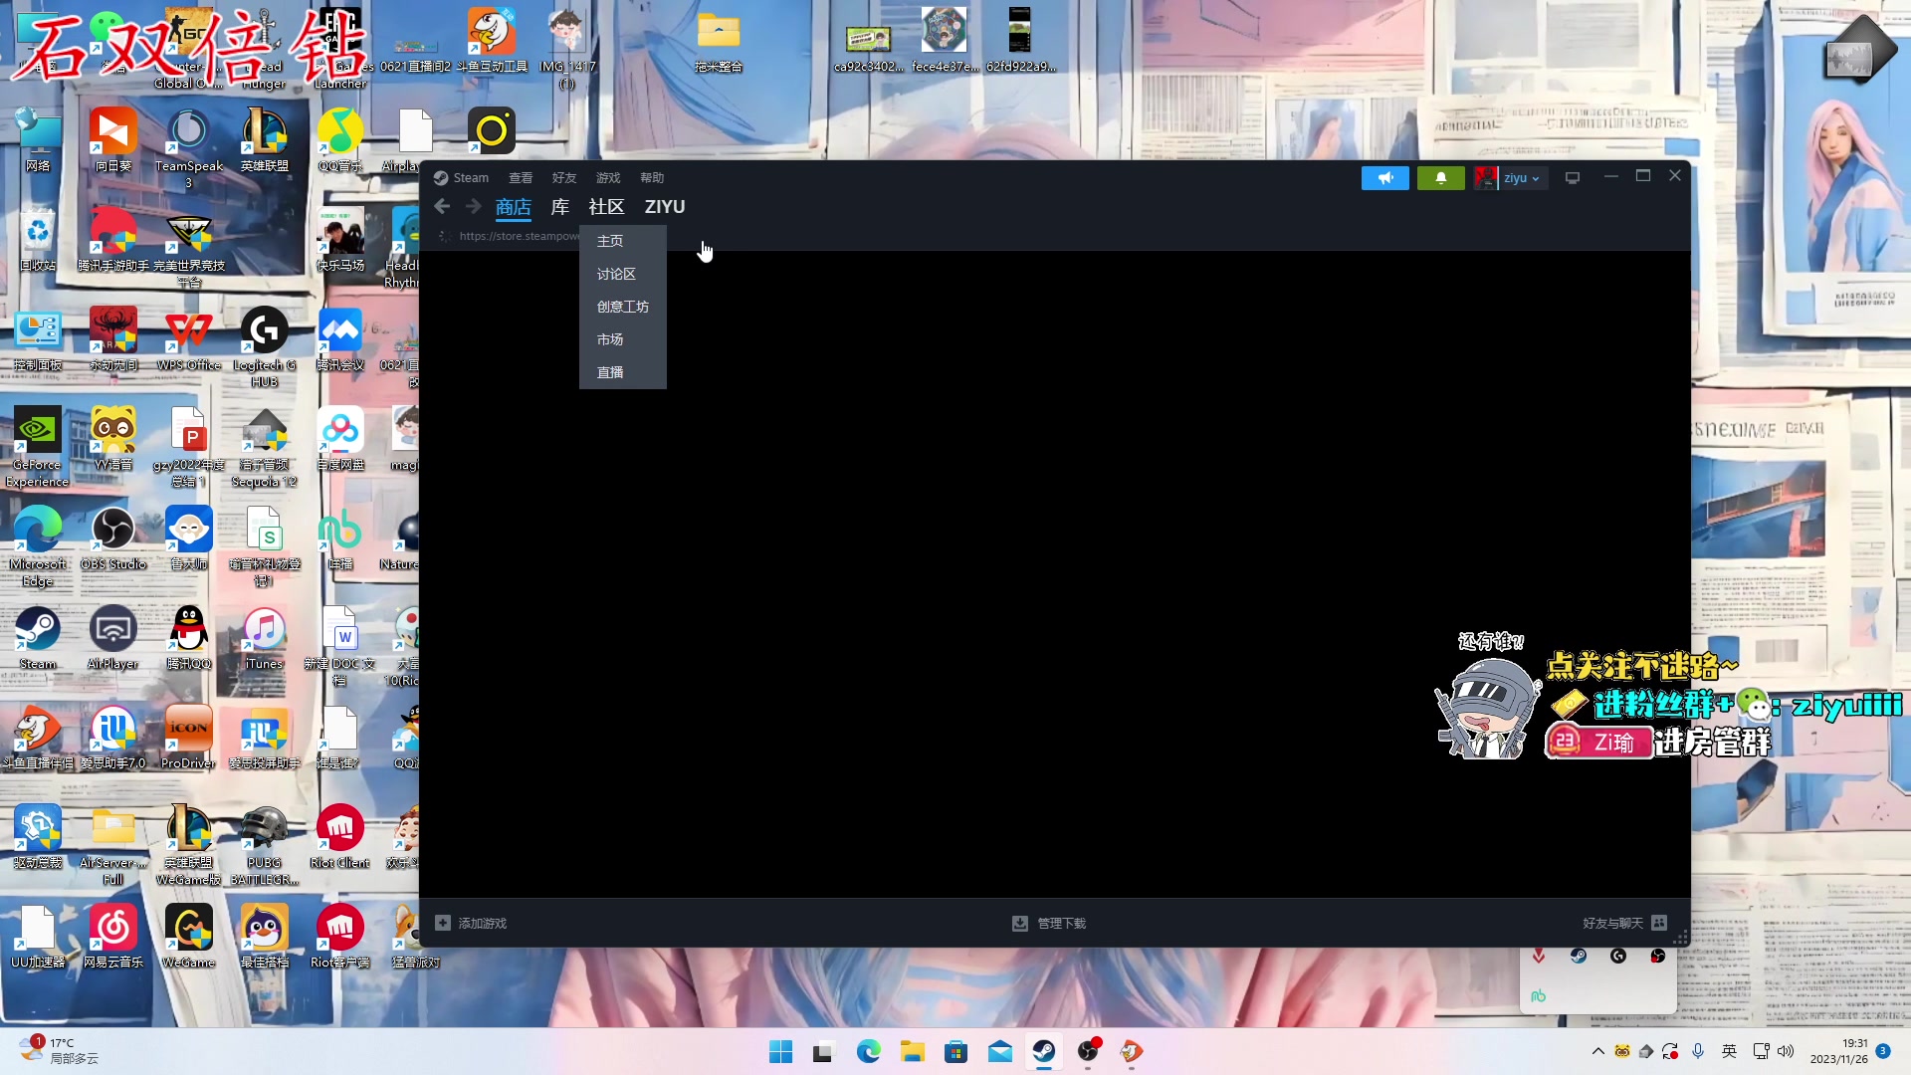Switch Steam to Big Picture mode
This screenshot has height=1075, width=1911.
coord(1573,178)
